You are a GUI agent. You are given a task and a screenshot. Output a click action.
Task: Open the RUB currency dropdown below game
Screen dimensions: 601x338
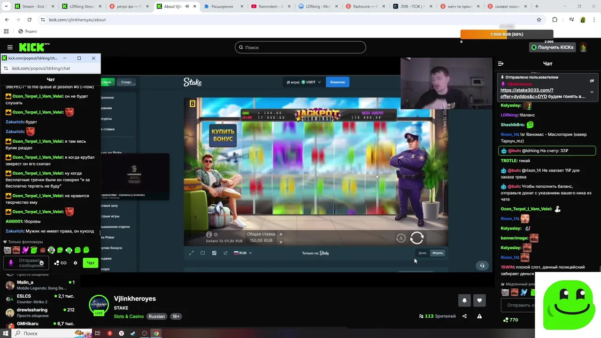tap(243, 253)
